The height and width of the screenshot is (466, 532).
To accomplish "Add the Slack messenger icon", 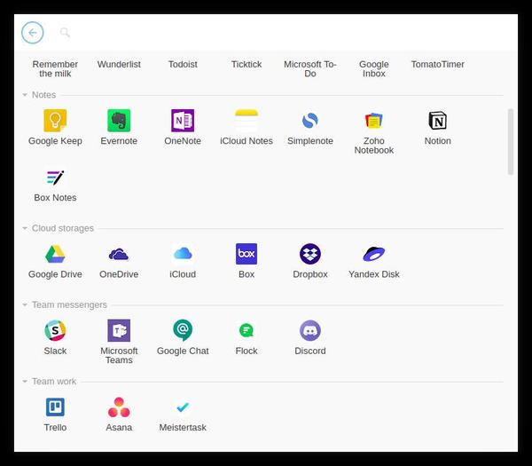I will [55, 330].
